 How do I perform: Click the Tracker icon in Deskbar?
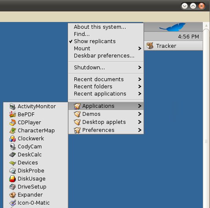[150, 46]
